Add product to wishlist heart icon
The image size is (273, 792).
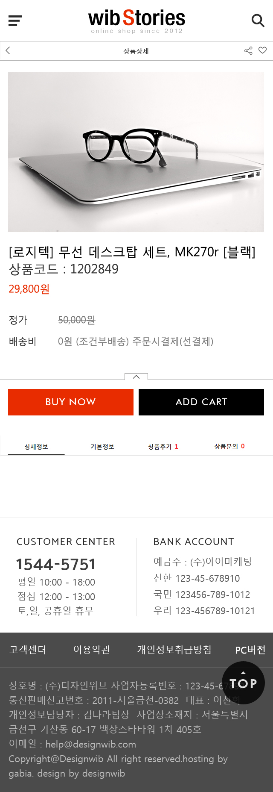[x=263, y=50]
